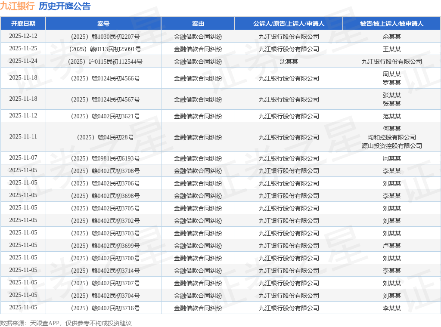441x327 pixels.
Task: Click the 案由 column header
Action: (x=198, y=24)
